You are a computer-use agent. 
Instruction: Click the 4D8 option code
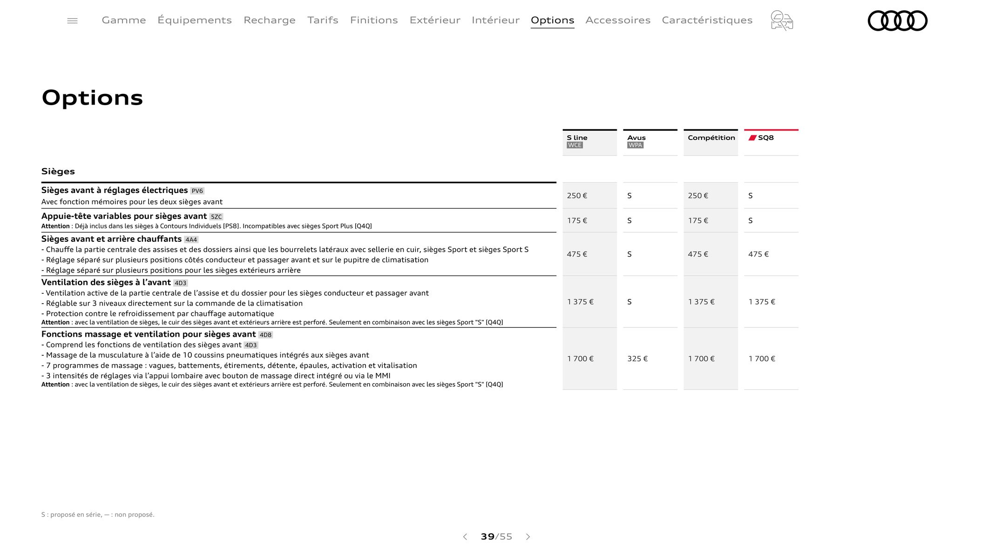tap(265, 335)
